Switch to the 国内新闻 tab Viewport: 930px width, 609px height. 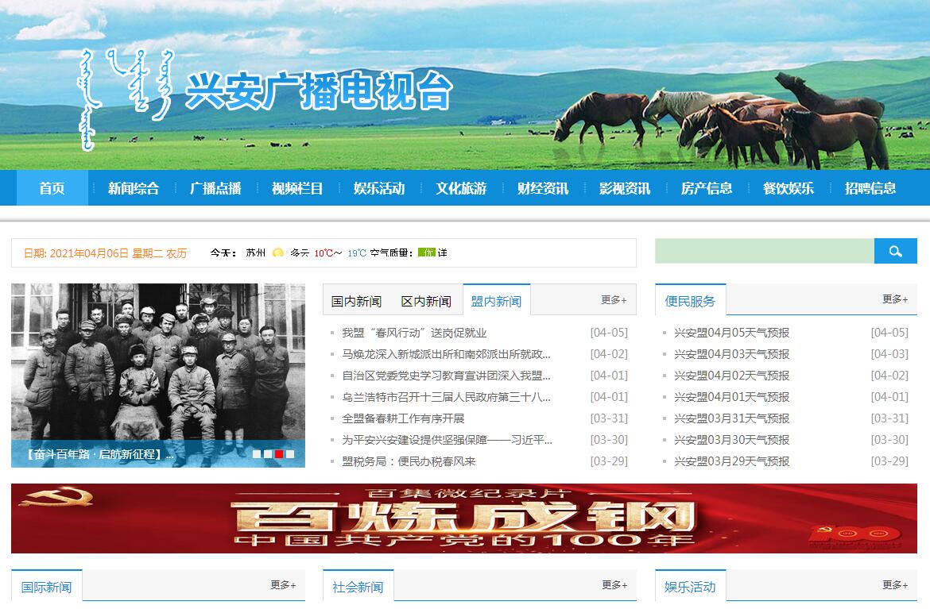(x=356, y=301)
